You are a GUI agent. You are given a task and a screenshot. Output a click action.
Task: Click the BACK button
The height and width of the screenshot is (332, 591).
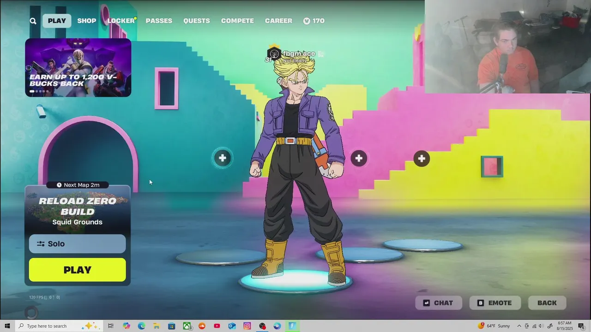click(547, 303)
